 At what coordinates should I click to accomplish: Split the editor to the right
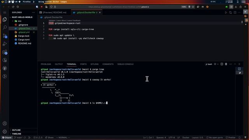pyautogui.click(x=235, y=12)
